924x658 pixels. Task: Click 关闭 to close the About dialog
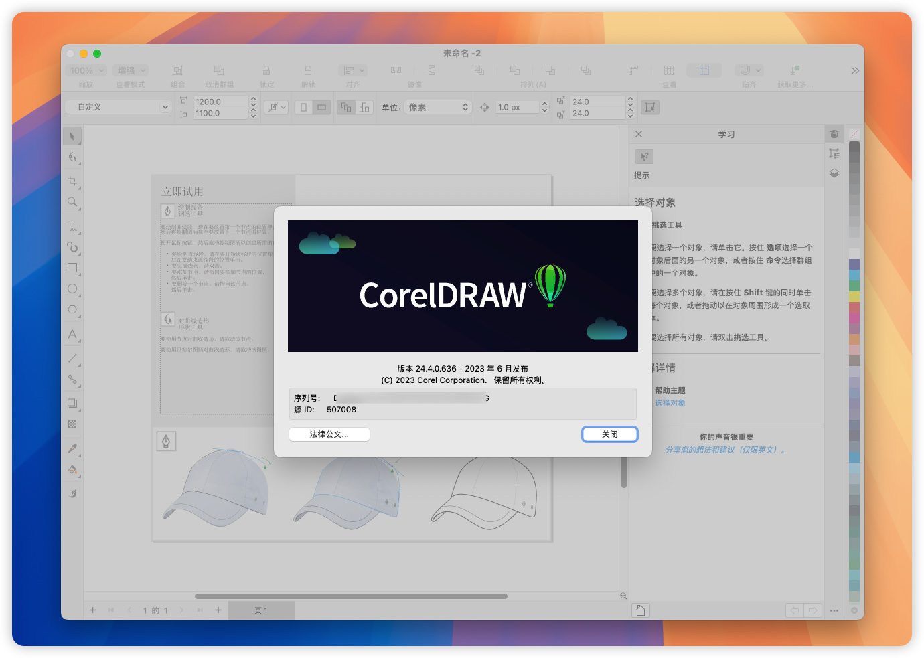pyautogui.click(x=609, y=434)
